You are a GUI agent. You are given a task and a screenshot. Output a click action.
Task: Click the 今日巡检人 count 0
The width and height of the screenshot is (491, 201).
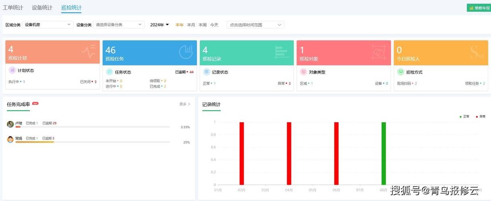[399, 50]
